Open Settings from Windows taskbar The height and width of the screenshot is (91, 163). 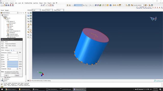(36, 89)
